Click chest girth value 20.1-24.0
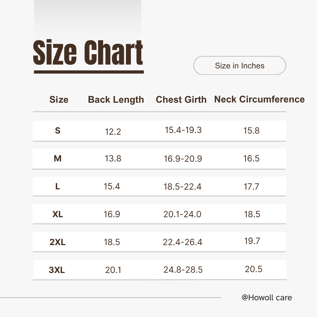The height and width of the screenshot is (317, 317). click(182, 214)
